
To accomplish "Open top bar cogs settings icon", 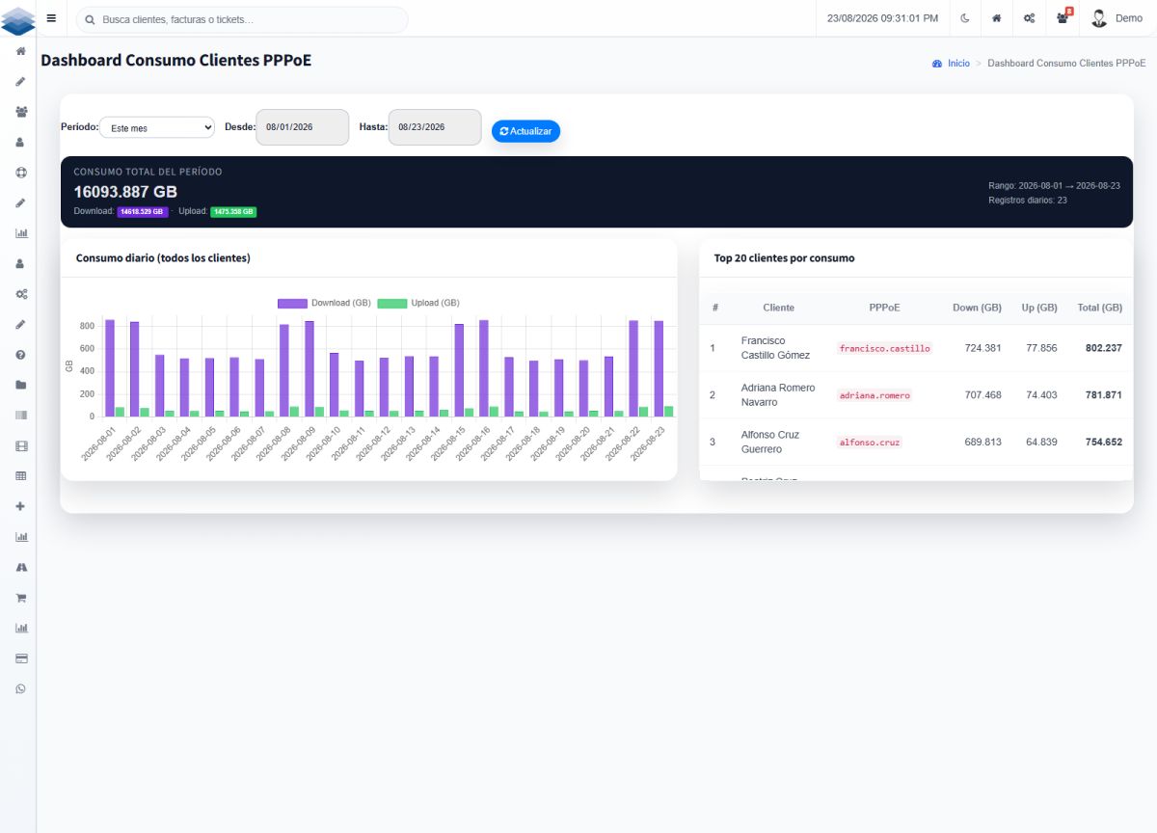I will (x=1030, y=18).
